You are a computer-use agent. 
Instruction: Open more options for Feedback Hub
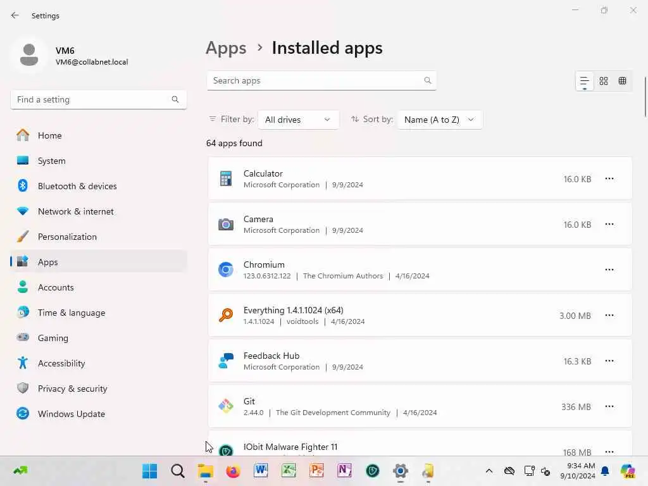tap(609, 361)
